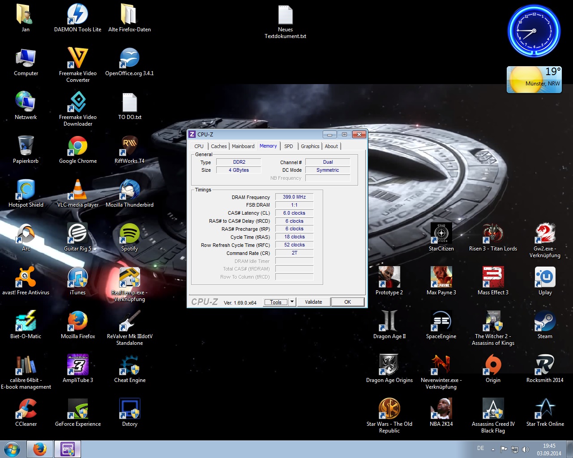Screen dimensions: 573x458
Task: Click Firefox in the taskbar
Action: click(39, 449)
